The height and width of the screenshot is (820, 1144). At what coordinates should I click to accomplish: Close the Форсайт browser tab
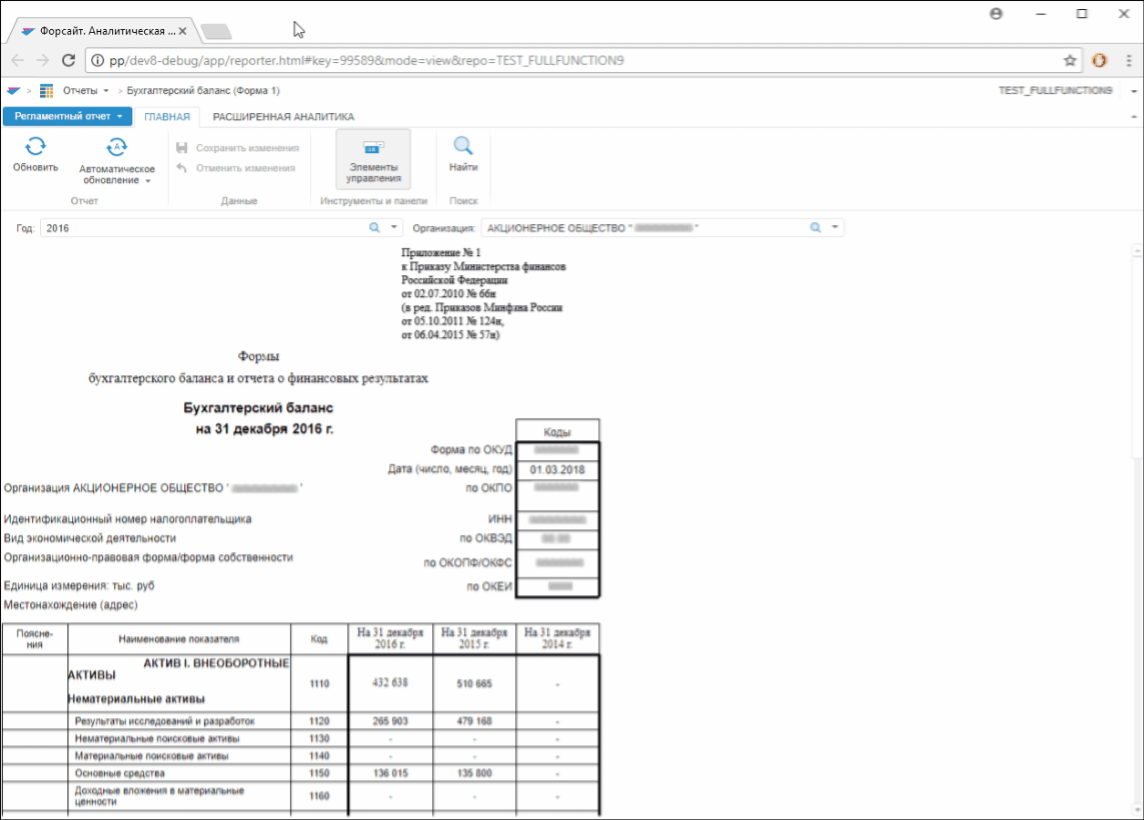(x=183, y=31)
